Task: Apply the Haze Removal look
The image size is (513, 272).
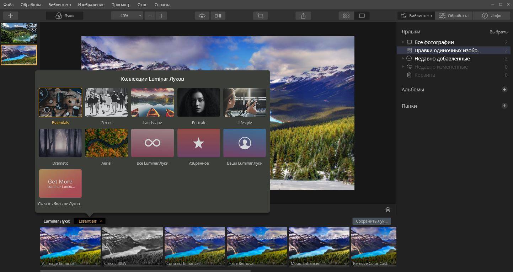Action: (x=257, y=246)
